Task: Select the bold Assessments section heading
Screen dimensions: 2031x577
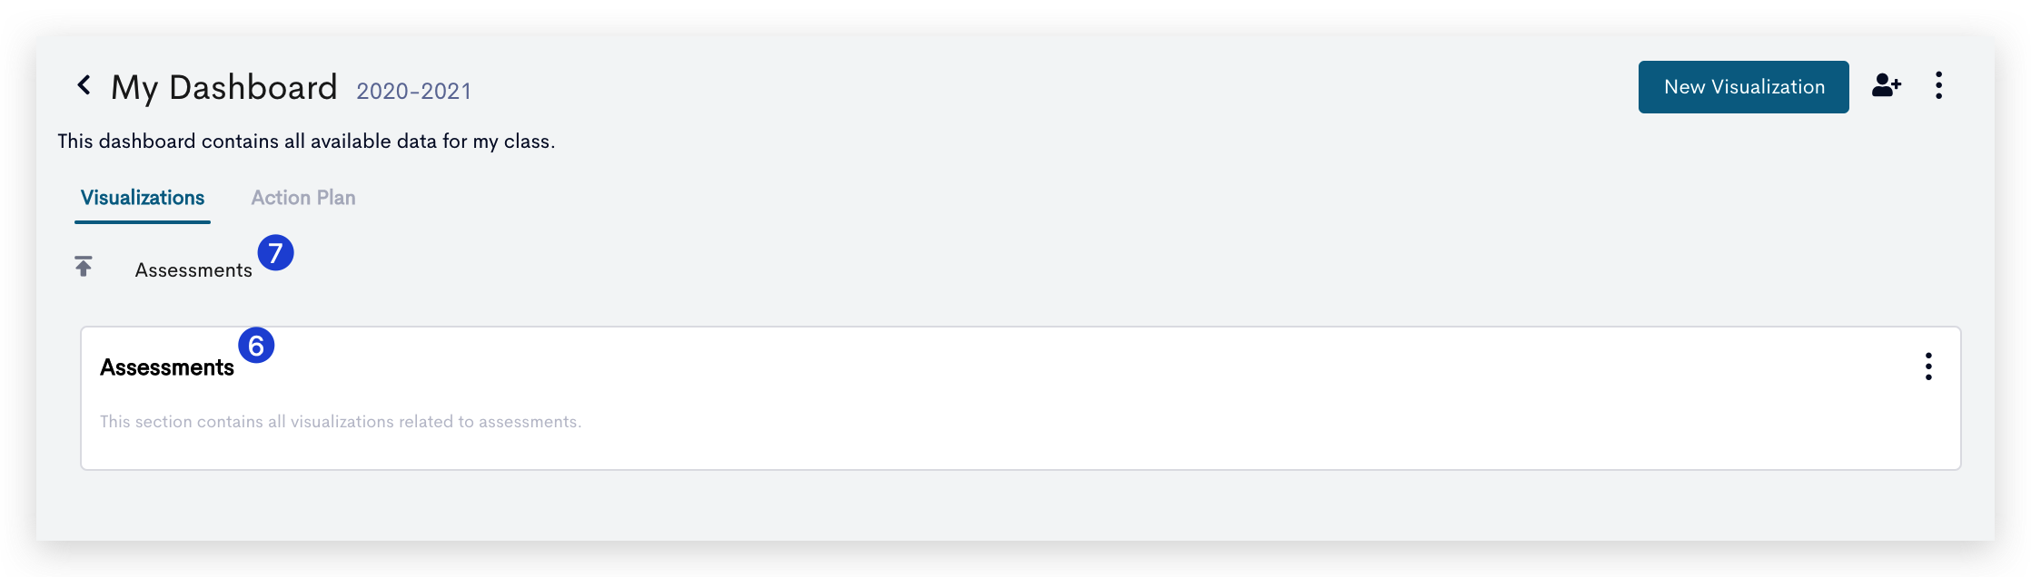Action: coord(167,367)
